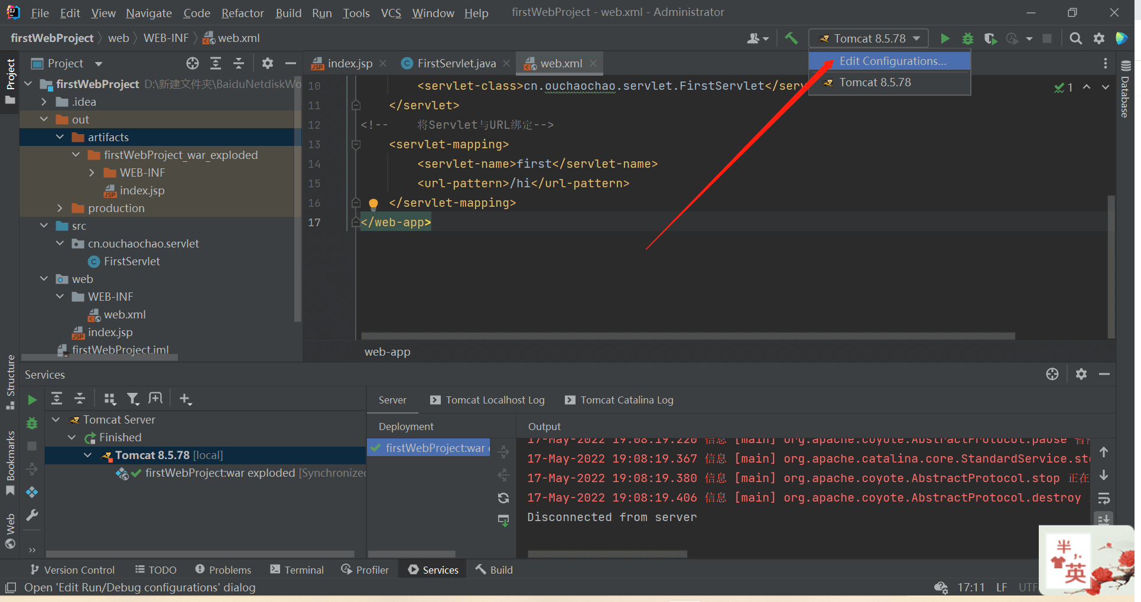This screenshot has width=1141, height=602.
Task: Click Collapse All icon in Project panel
Action: click(x=239, y=63)
